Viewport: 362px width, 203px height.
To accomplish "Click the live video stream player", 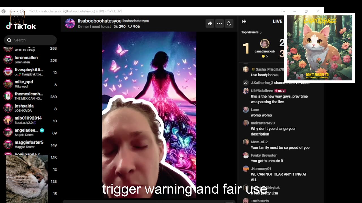I will click(149, 115).
